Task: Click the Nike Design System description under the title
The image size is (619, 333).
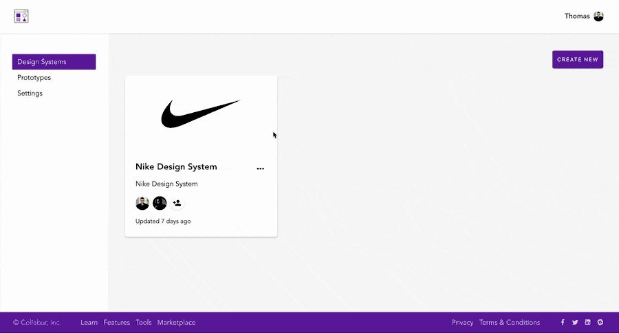Action: [x=166, y=184]
